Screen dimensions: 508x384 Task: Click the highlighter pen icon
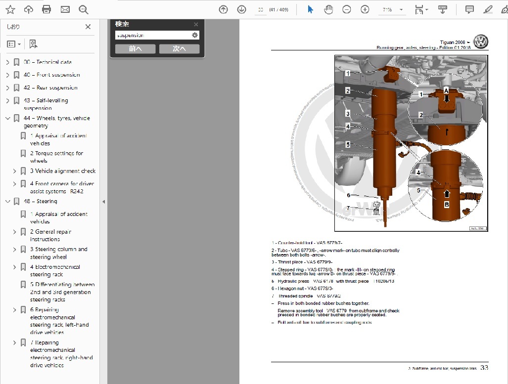pyautogui.click(x=488, y=10)
